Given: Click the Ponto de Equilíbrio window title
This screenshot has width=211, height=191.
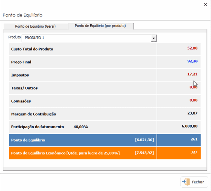Looking at the screenshot, I should (x=23, y=15).
